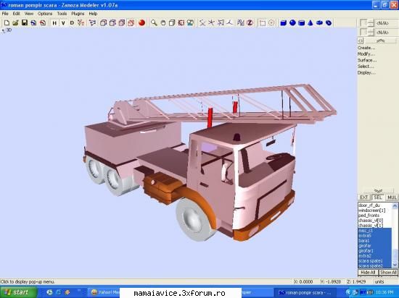Select door_rf_du in the object list

point(374,205)
